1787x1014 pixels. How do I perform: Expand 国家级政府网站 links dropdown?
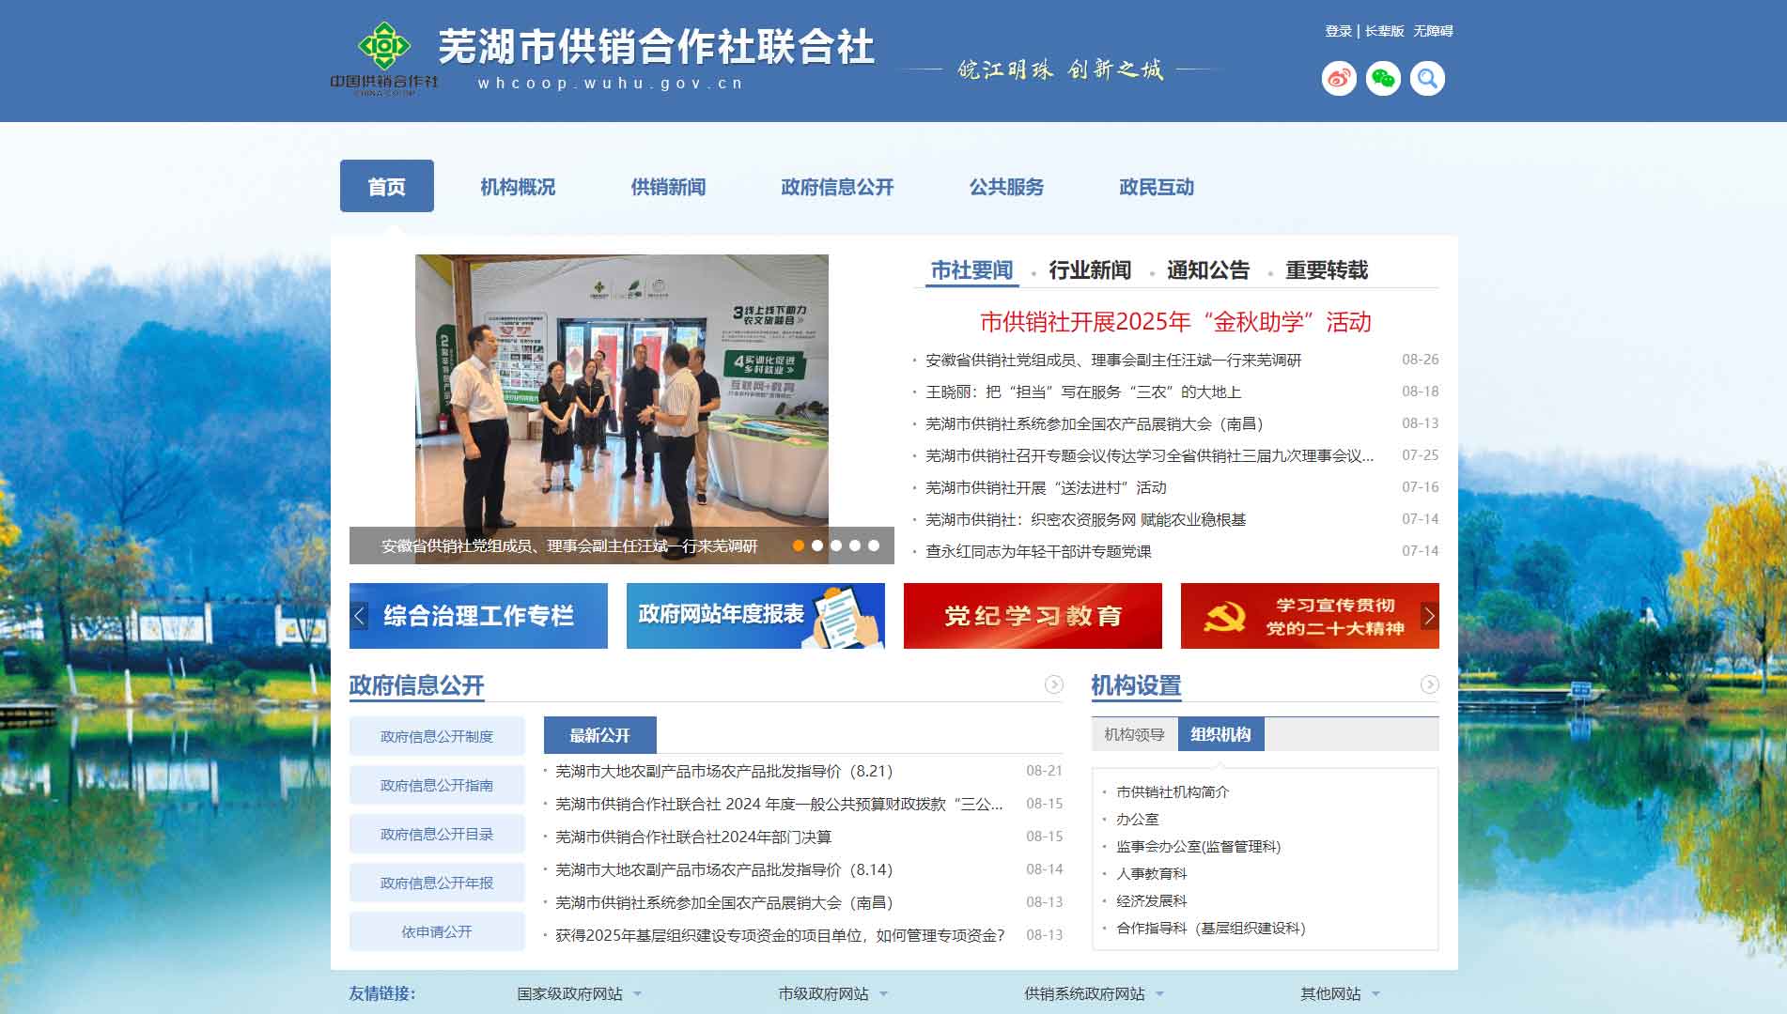click(x=579, y=993)
